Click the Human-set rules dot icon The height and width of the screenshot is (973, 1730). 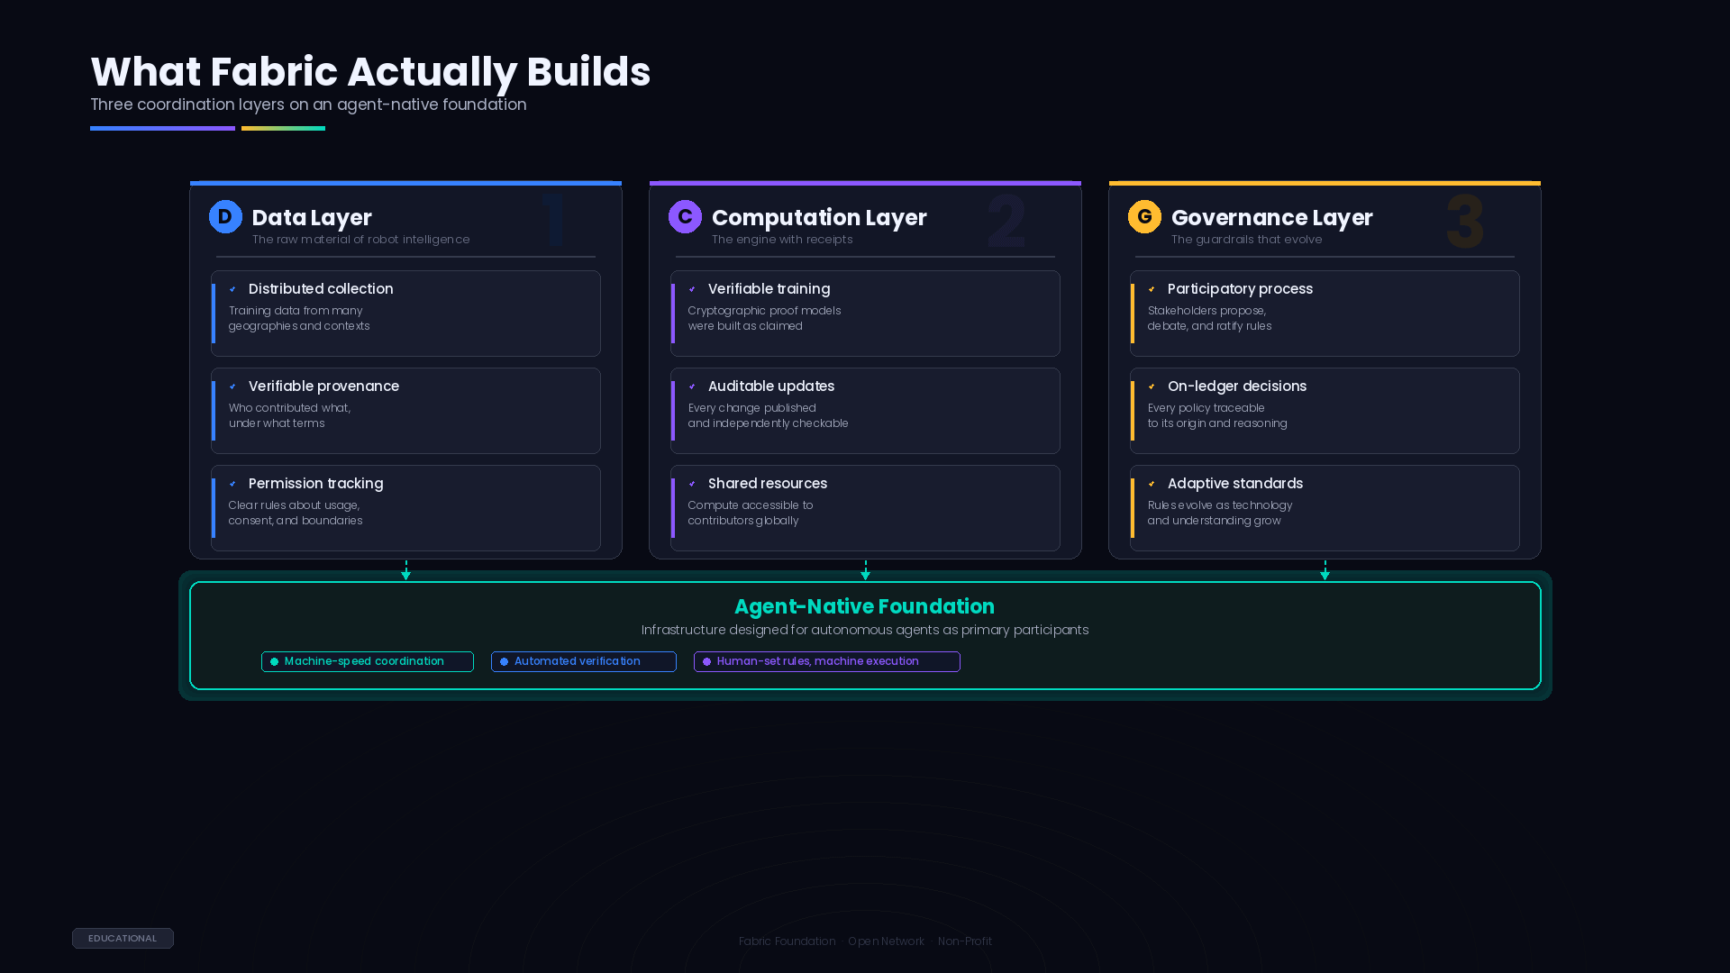click(x=707, y=662)
